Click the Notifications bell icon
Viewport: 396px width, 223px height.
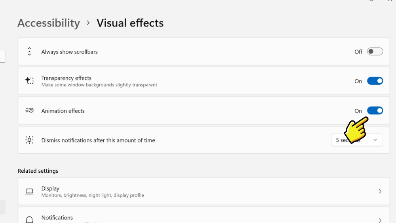pos(29,219)
